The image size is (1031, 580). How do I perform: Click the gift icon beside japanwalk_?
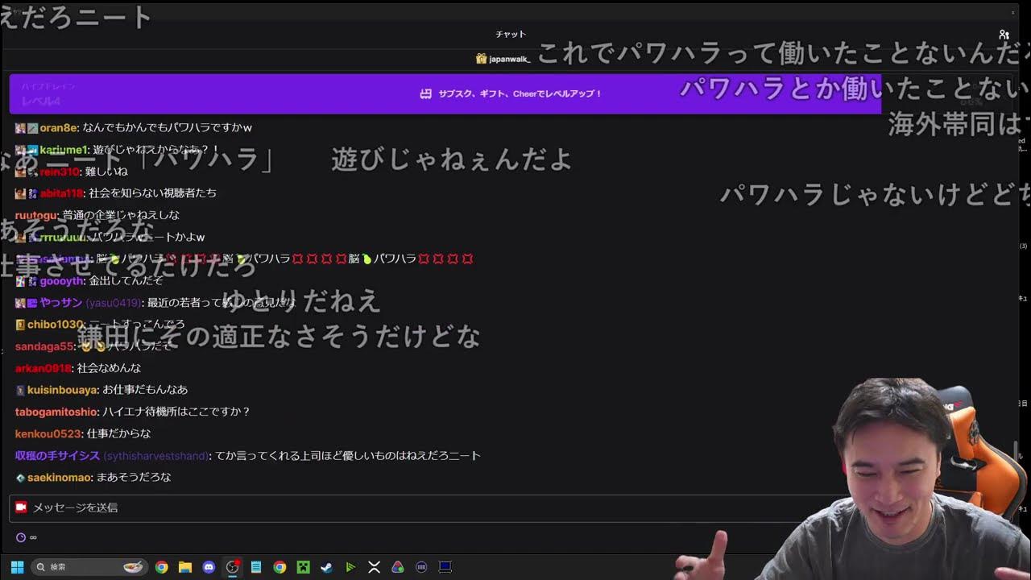(481, 59)
